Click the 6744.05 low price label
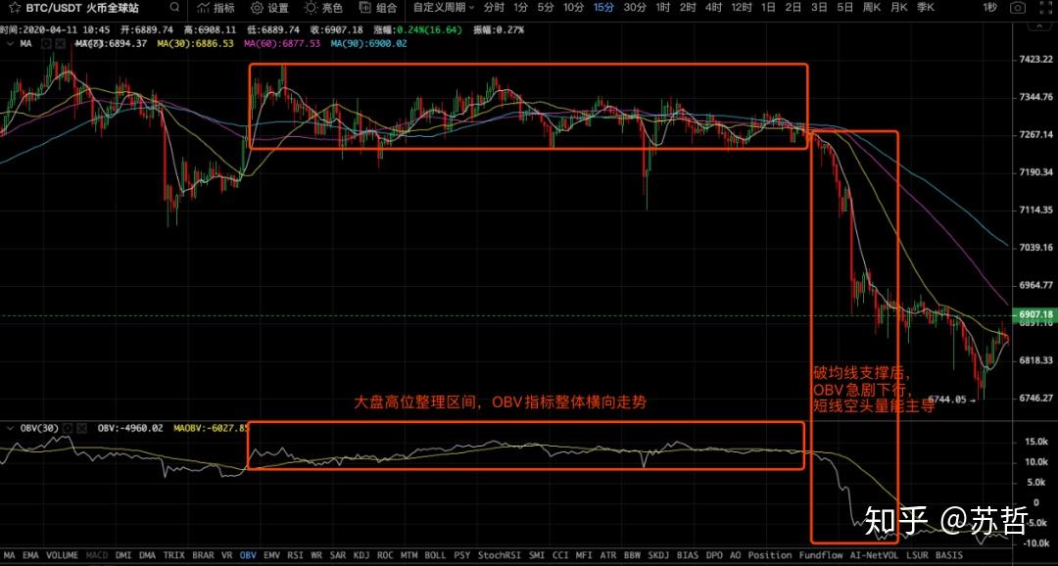Screen dimensions: 1058x566 click(947, 400)
